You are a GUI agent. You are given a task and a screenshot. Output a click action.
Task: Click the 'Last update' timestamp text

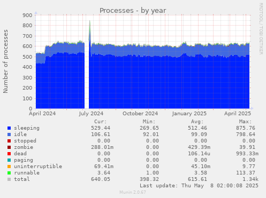click(x=199, y=186)
